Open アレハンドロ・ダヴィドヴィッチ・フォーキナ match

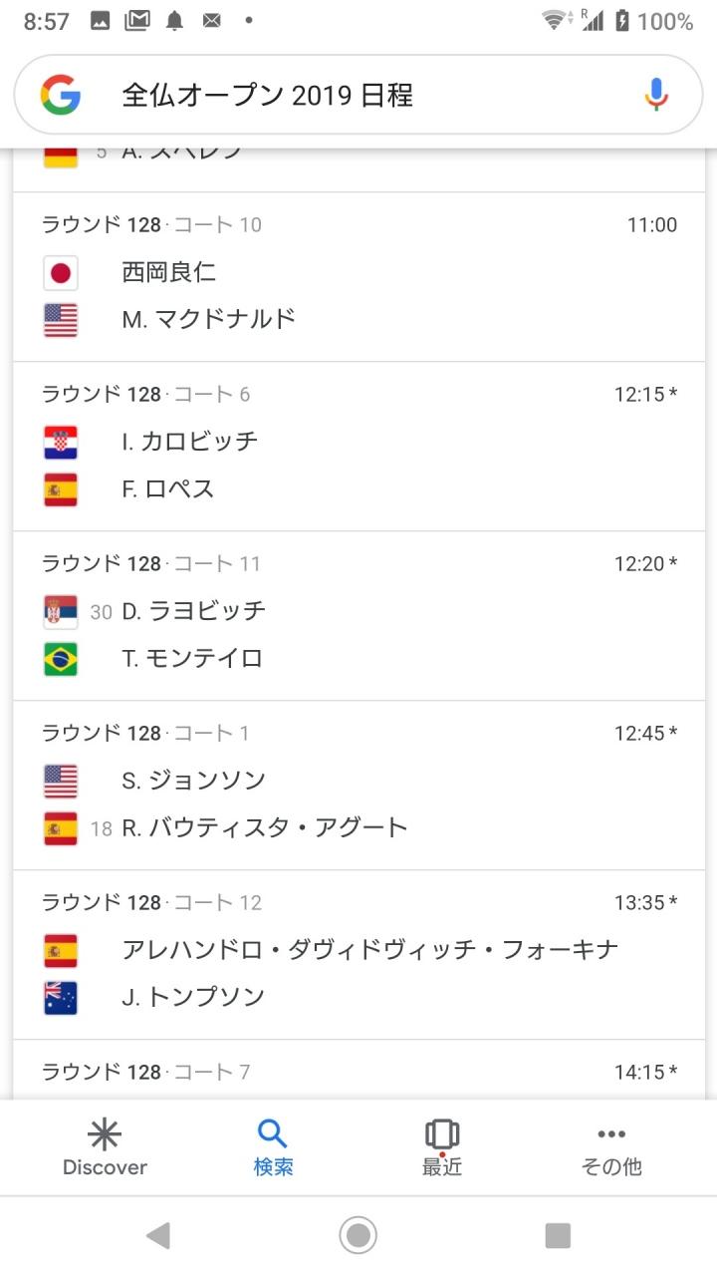[358, 955]
